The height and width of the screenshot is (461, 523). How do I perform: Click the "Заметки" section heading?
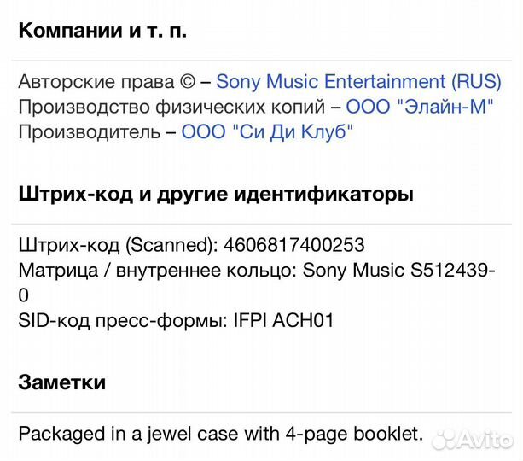62,382
